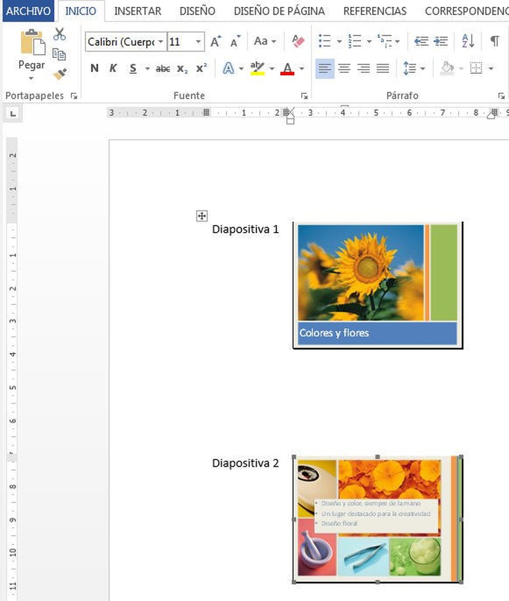Pick a font color from the red A swatch

288,68
